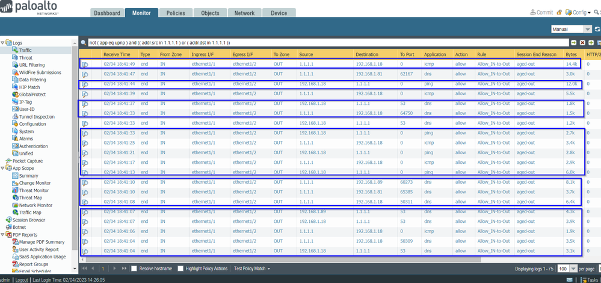Enable the Resolve hostname checkbox
The width and height of the screenshot is (601, 283).
[x=134, y=269]
